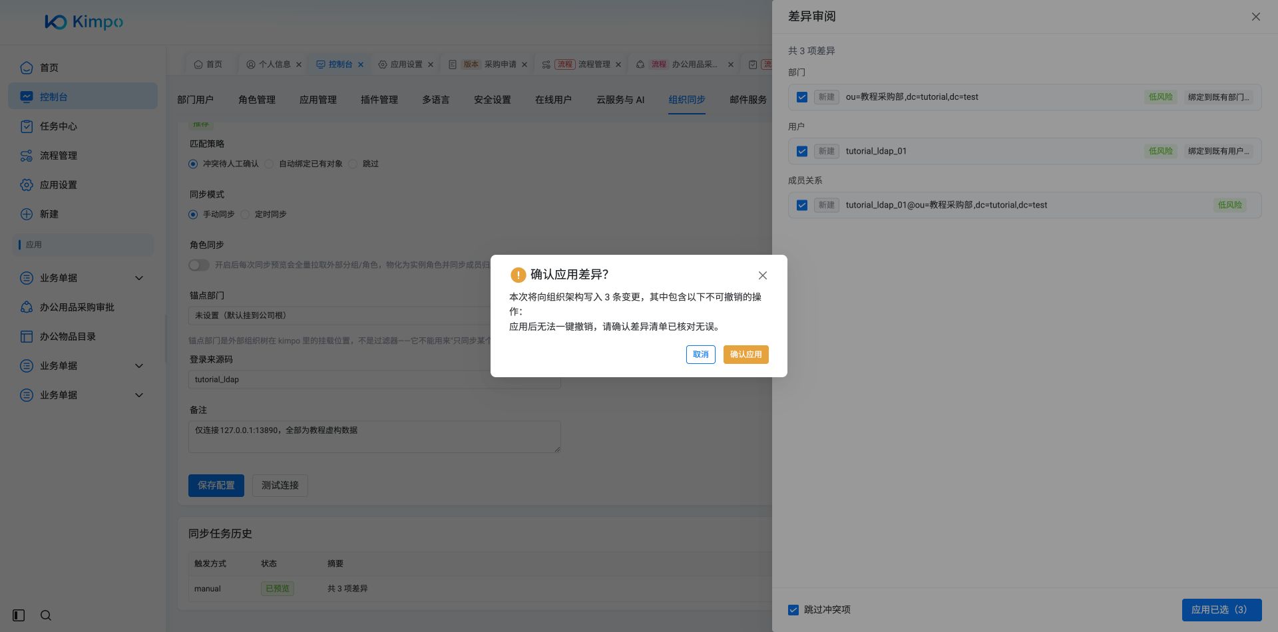
Task: Close the 流程管理 page tab
Action: (x=618, y=65)
